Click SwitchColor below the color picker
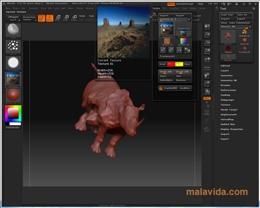 click(x=12, y=127)
